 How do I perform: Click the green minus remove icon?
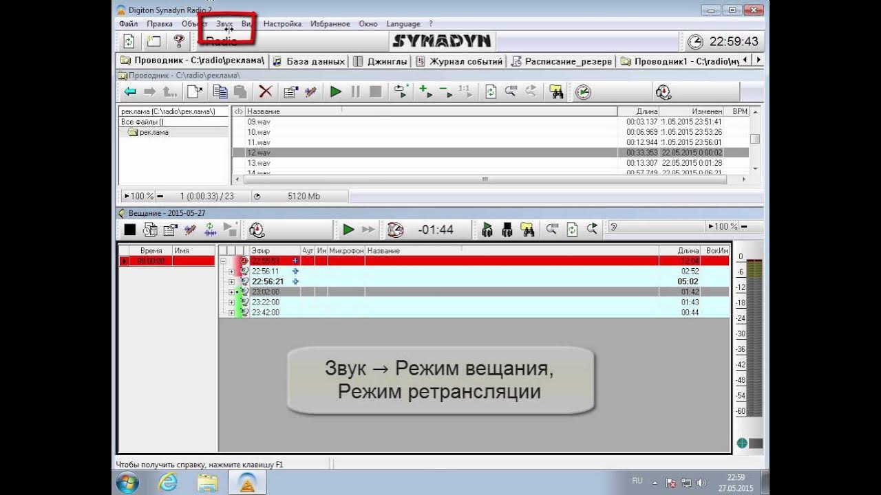click(x=445, y=91)
